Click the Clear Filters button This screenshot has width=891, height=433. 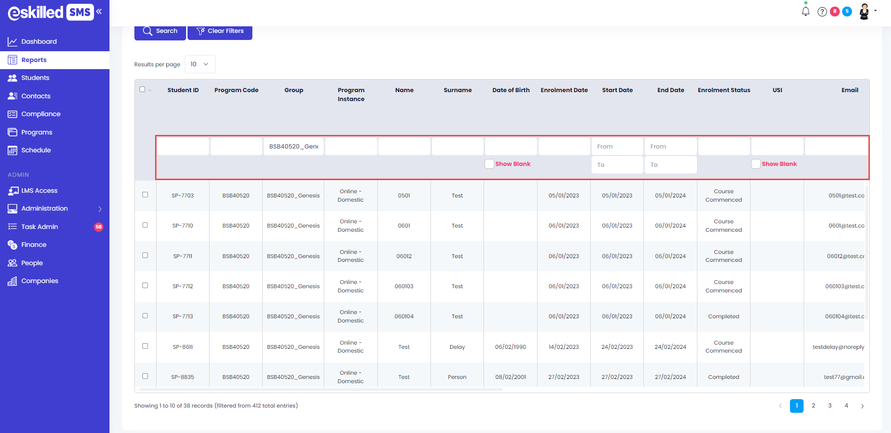pyautogui.click(x=220, y=31)
